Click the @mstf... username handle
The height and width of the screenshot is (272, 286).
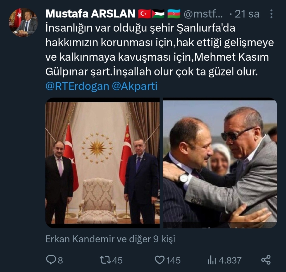tap(203, 14)
